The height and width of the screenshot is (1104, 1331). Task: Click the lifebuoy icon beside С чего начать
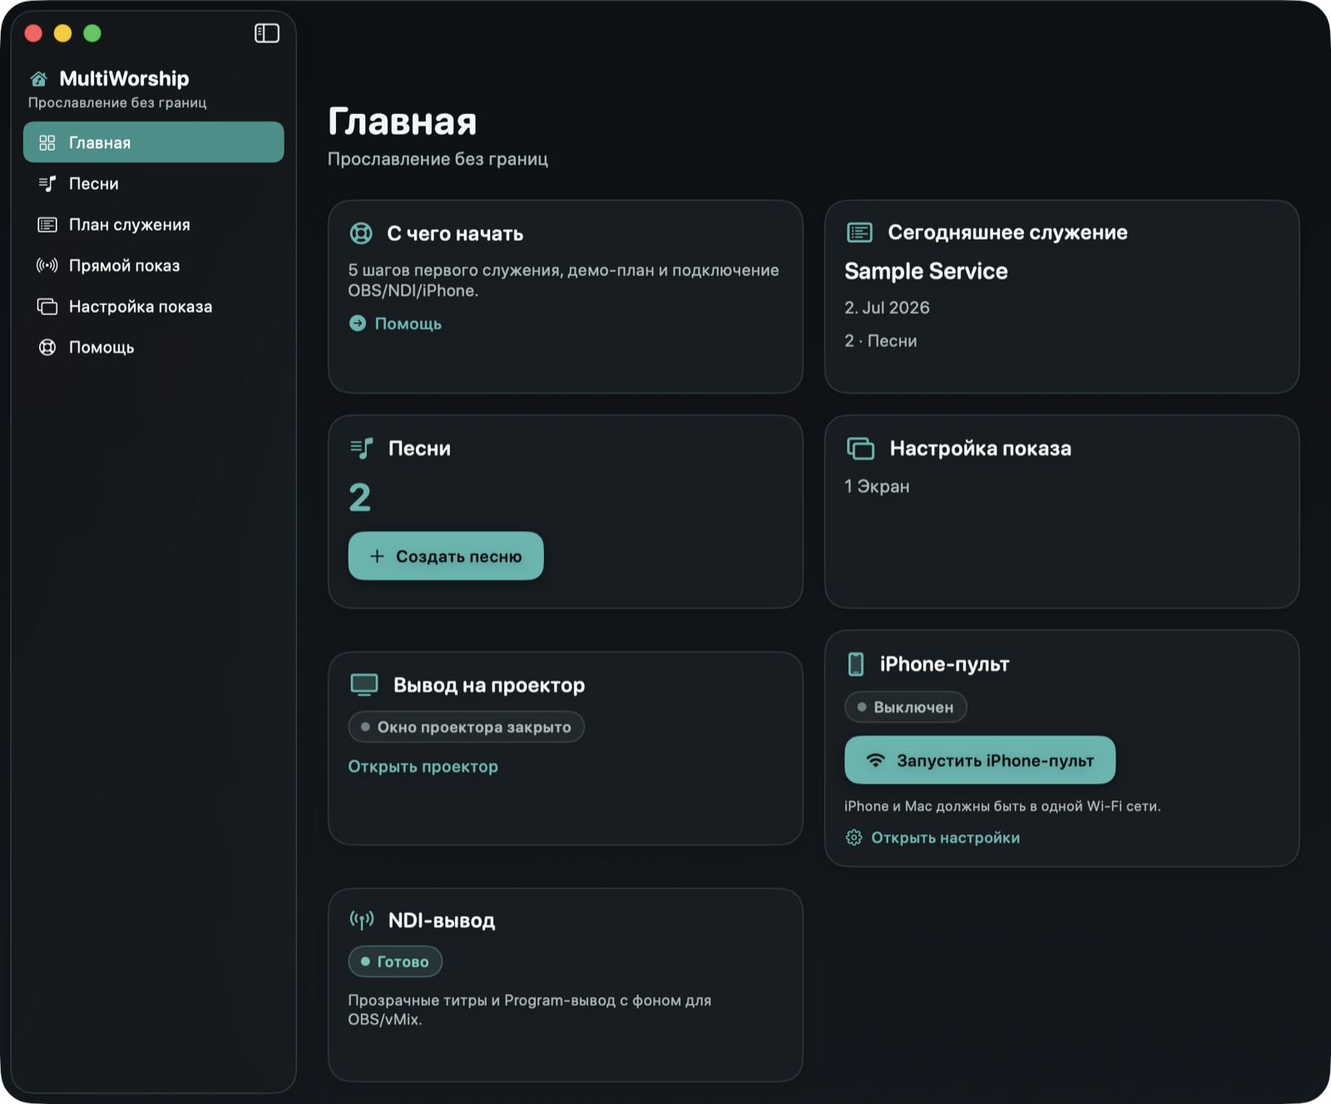coord(361,234)
